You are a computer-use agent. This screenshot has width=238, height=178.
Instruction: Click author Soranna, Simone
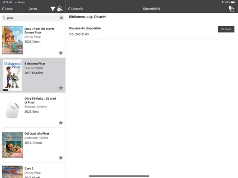(x=36, y=107)
